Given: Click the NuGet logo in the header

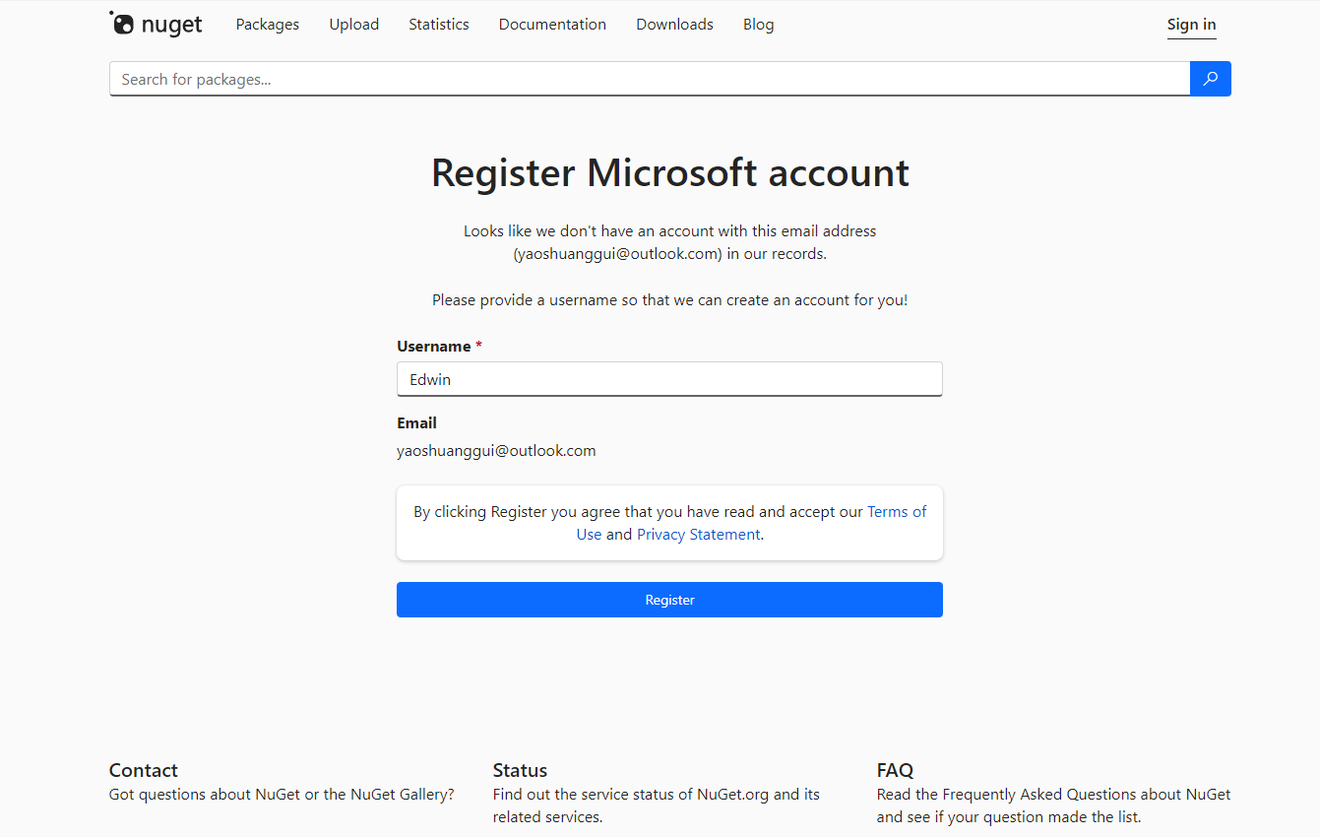Looking at the screenshot, I should pyautogui.click(x=156, y=25).
